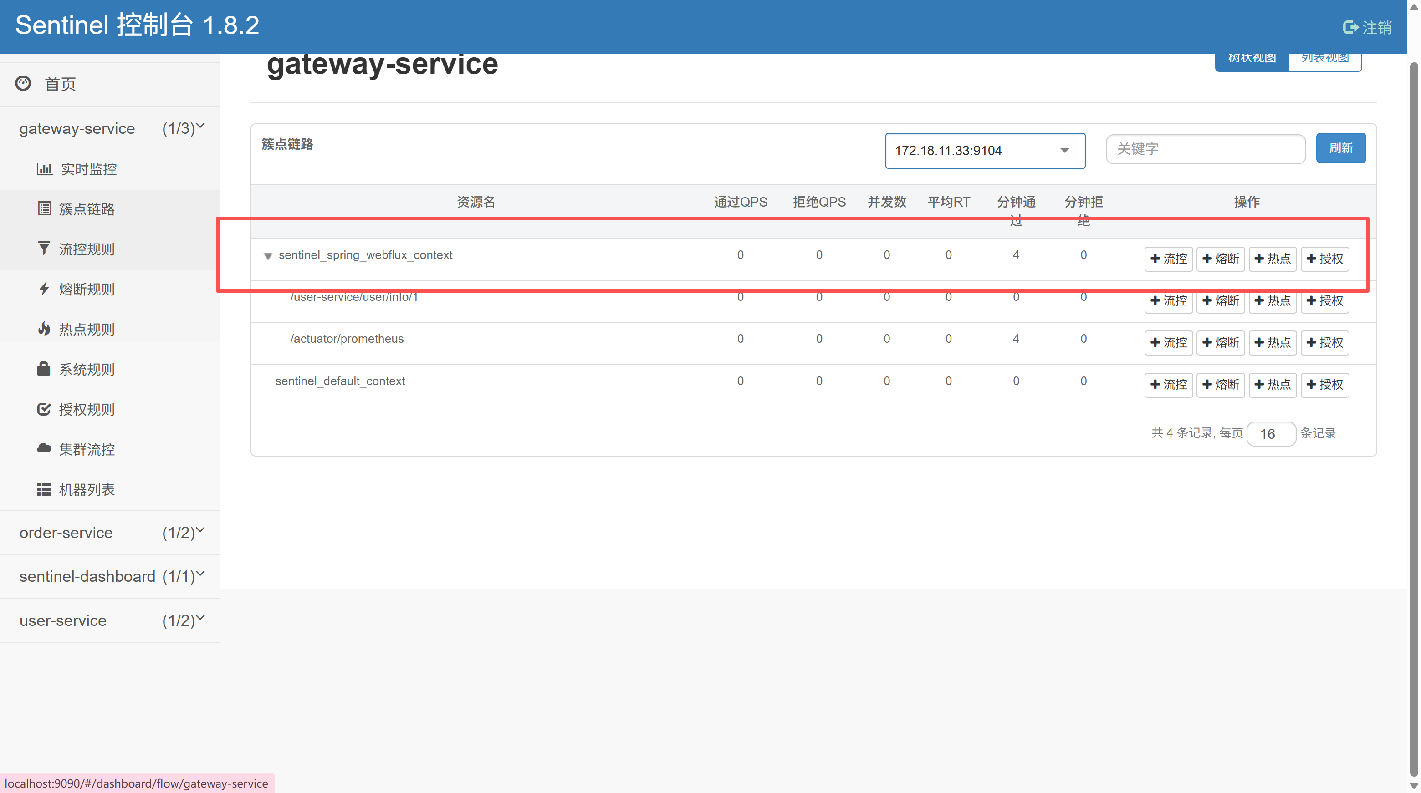Click the list icon beside 簇点链路
The image size is (1421, 793).
pyautogui.click(x=44, y=208)
